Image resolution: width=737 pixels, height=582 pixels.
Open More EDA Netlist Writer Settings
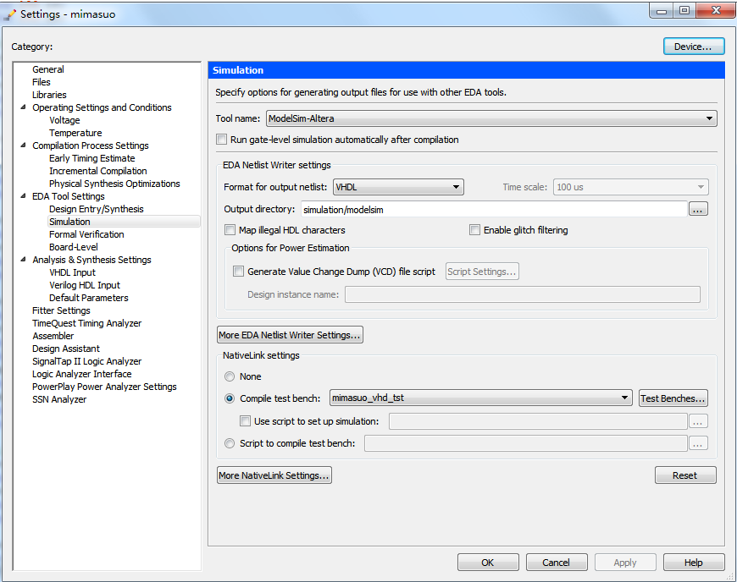click(290, 335)
